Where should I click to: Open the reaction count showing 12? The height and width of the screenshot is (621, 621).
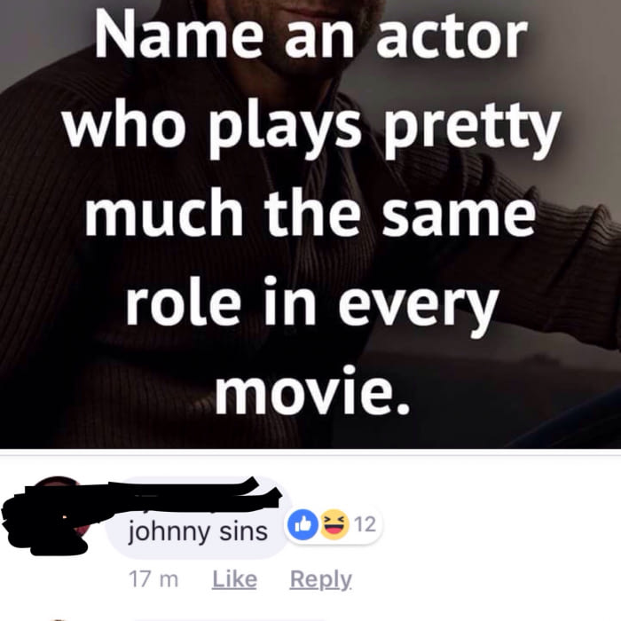pos(365,524)
